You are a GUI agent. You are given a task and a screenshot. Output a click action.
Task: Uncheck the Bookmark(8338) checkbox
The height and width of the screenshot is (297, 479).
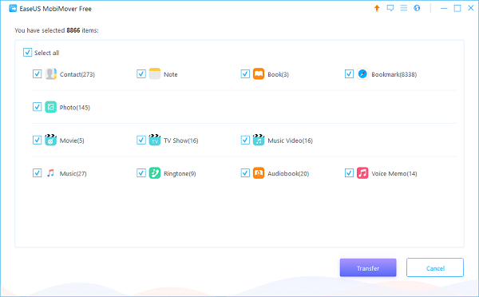[349, 74]
